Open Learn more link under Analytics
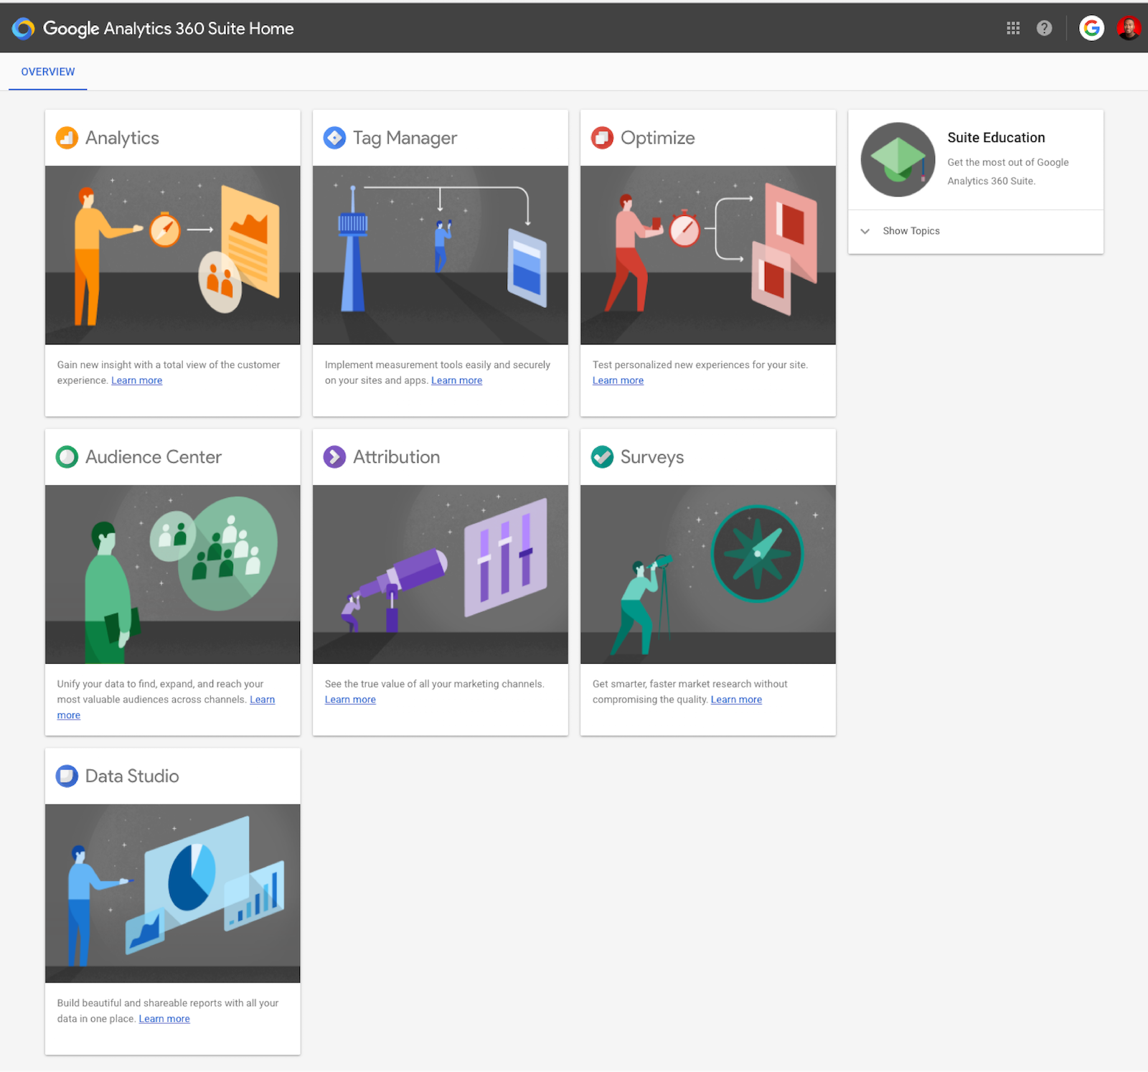This screenshot has height=1072, width=1148. click(x=136, y=380)
